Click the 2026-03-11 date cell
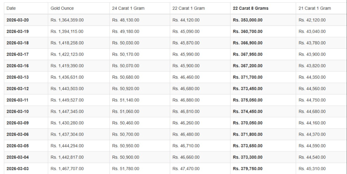 click(18, 100)
